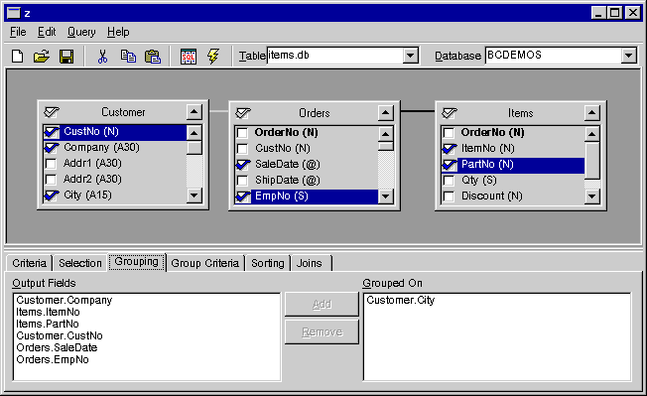
Task: Run the query with lightning bolt icon
Action: pyautogui.click(x=213, y=57)
